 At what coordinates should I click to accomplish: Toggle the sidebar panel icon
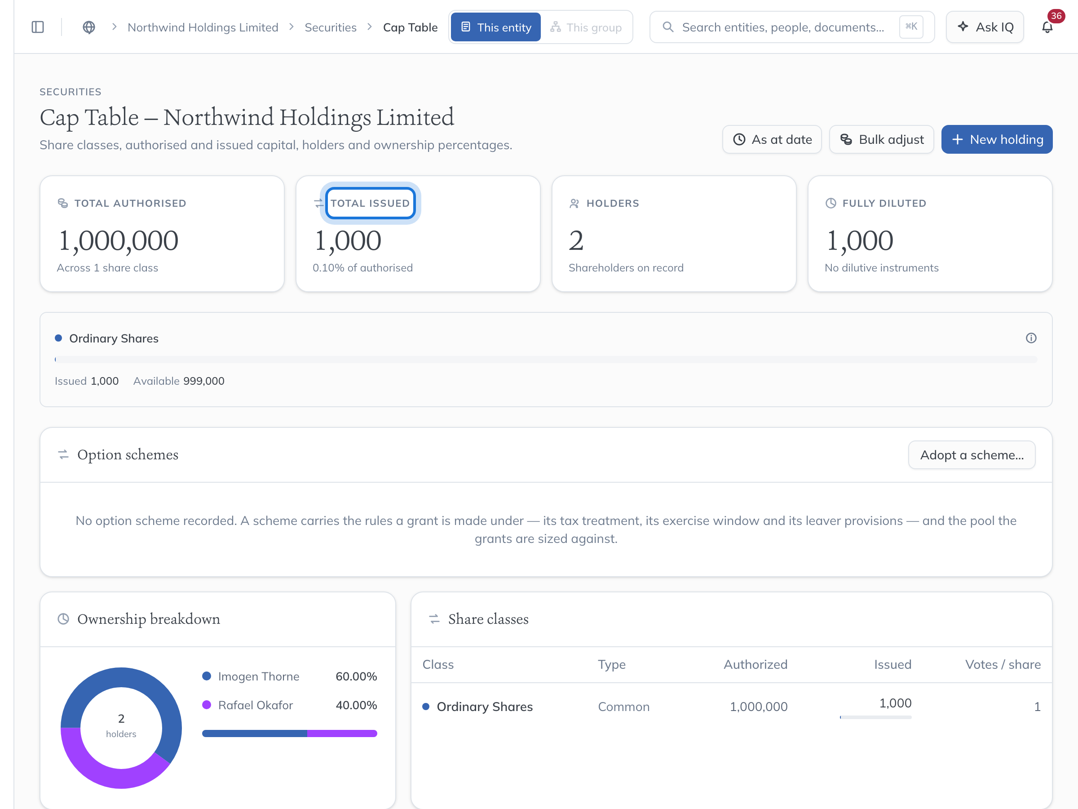[38, 27]
